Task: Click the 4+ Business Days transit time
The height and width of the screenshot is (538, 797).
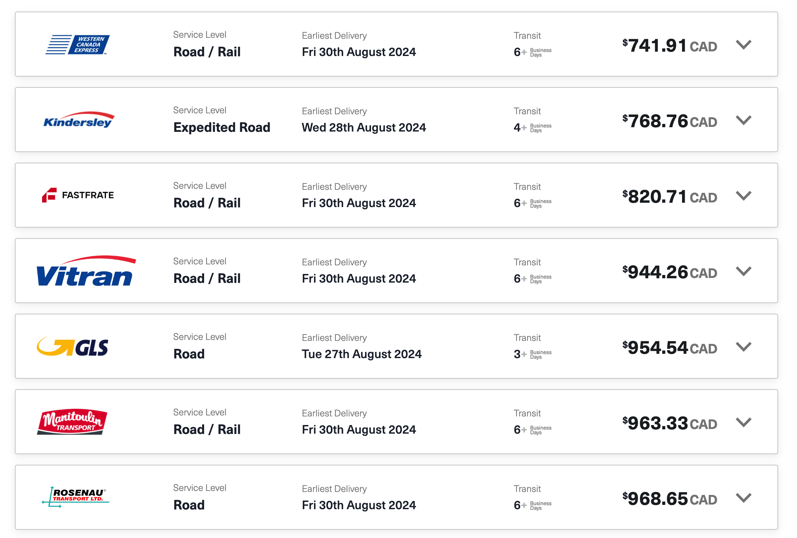Action: (x=533, y=128)
